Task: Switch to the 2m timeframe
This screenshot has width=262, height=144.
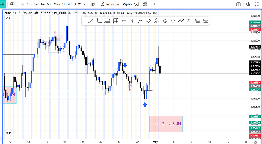Action: 36,4
